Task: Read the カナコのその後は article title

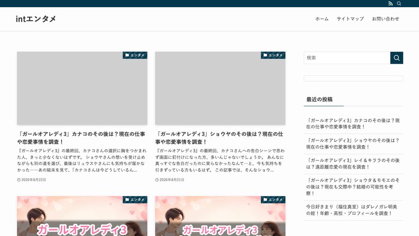Action: [81, 138]
